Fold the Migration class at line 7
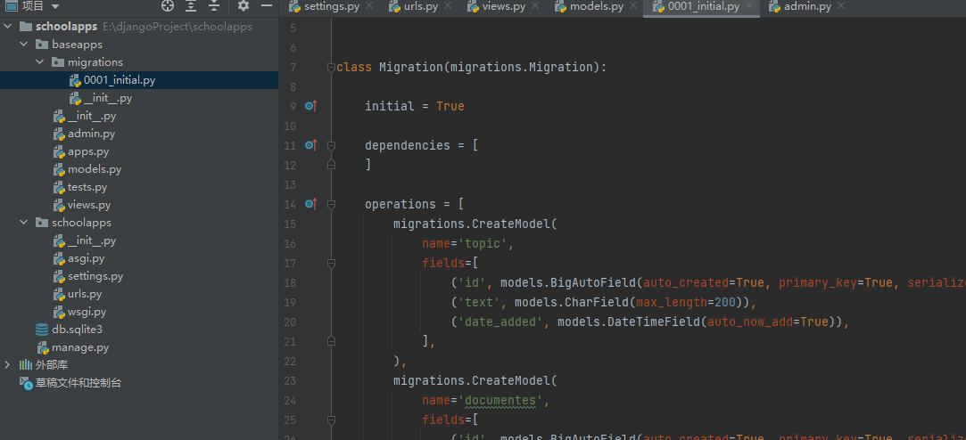The width and height of the screenshot is (966, 440). coord(332,67)
